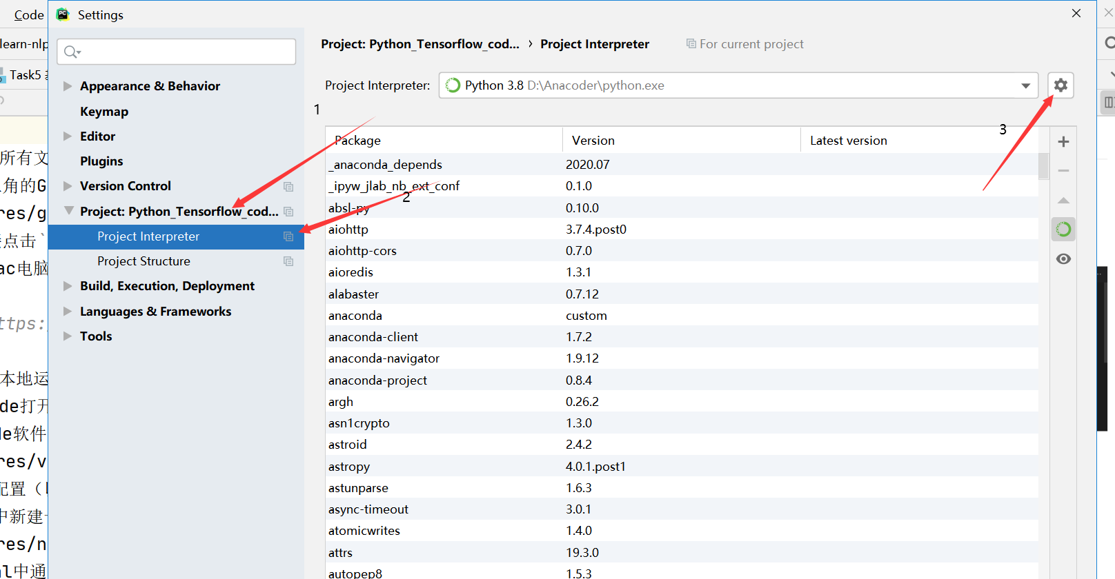Select the attrs package row
Image resolution: width=1115 pixels, height=579 pixels.
682,553
